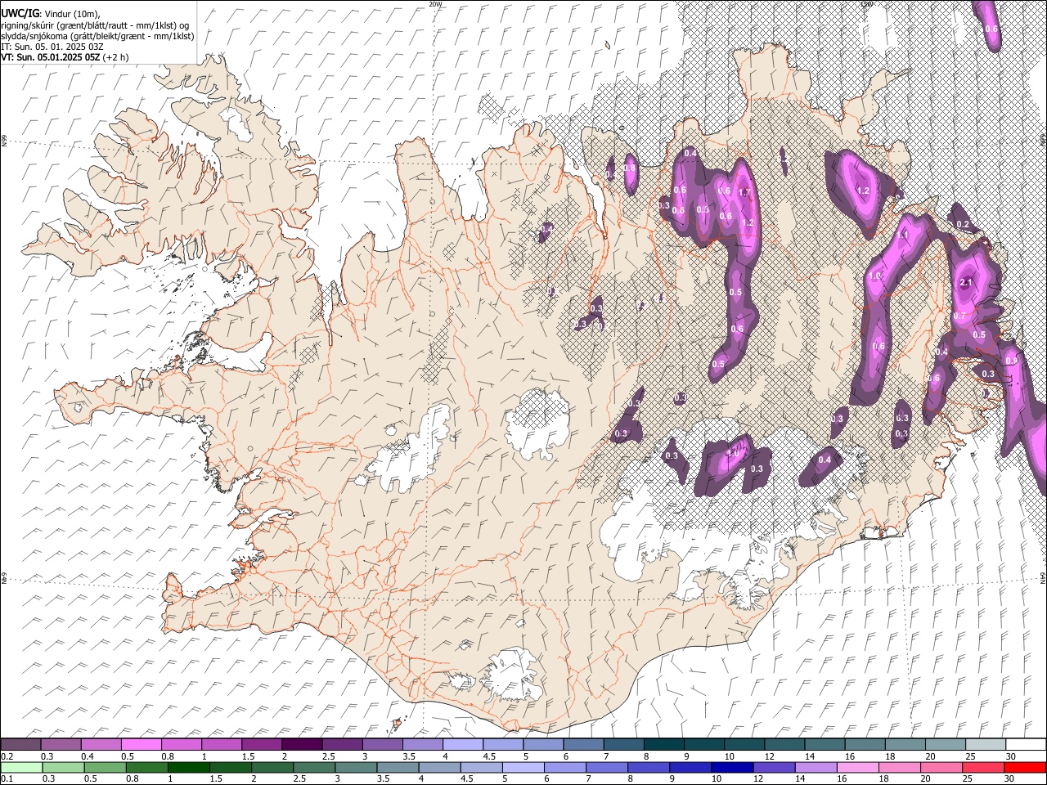Screen dimensions: 1047x785
Task: Select the light pink 16–18 lower legend swatch
Action: 857,767
